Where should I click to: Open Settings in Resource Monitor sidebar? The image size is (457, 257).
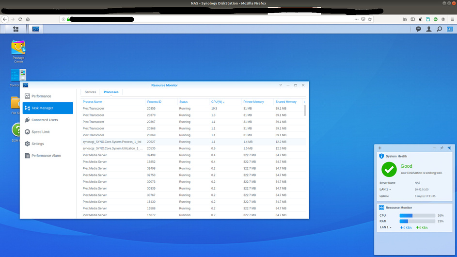[48, 144]
